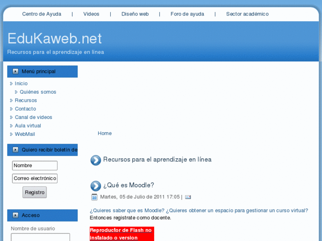Click 'Entonces registrate como docente.' text

point(130,218)
